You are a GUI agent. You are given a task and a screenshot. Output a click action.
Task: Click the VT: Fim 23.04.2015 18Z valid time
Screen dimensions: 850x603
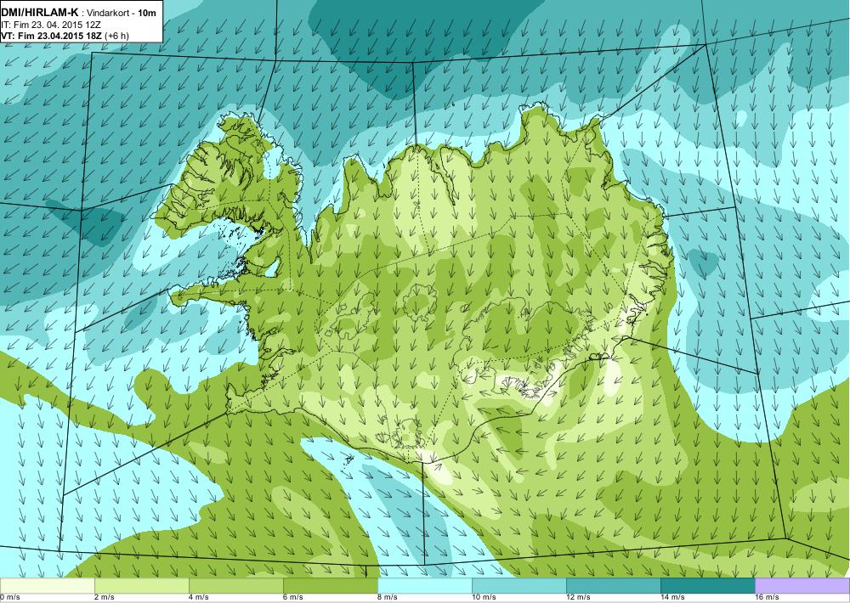tap(53, 35)
